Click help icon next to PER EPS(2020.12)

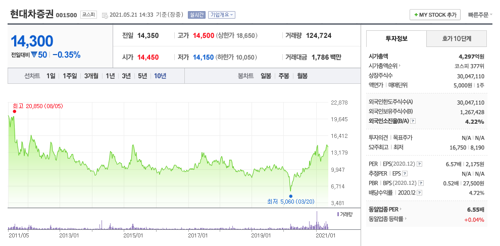click(420, 164)
